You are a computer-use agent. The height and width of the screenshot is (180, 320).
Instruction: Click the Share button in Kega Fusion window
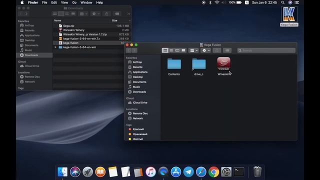216,50
